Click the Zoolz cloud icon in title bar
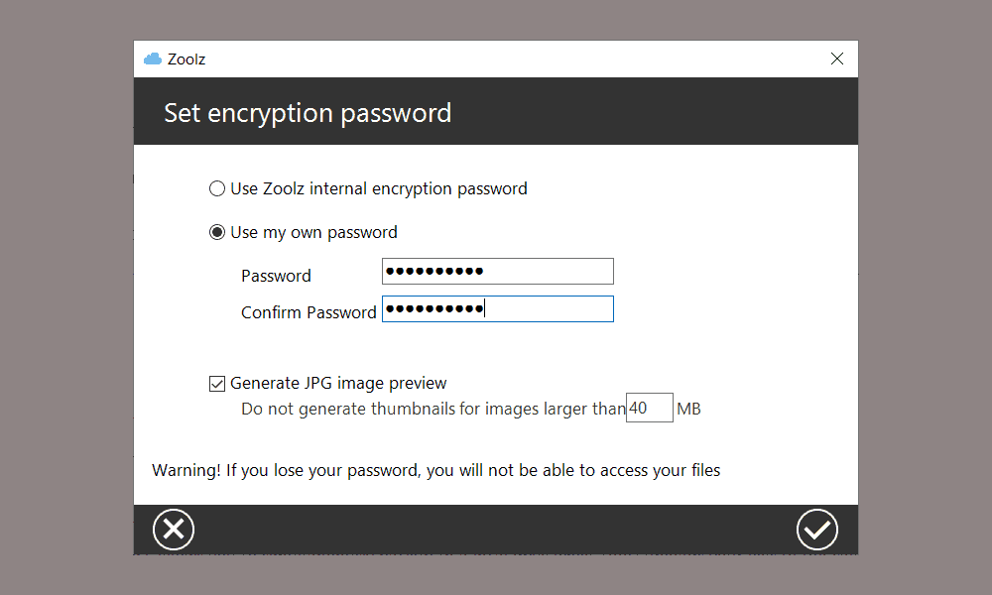The width and height of the screenshot is (992, 595). pos(153,59)
